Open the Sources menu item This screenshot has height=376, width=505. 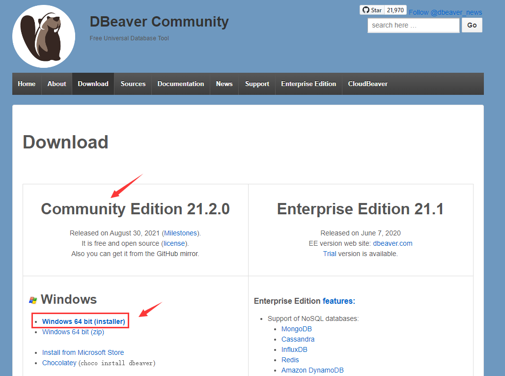133,84
